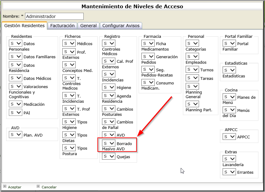The width and height of the screenshot is (265, 192).
Task: Open the Datos Personales access dropdown
Action: pyautogui.click(x=15, y=43)
